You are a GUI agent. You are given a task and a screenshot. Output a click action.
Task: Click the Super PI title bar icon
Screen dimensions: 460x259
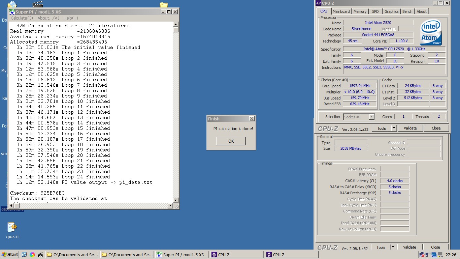pos(12,12)
